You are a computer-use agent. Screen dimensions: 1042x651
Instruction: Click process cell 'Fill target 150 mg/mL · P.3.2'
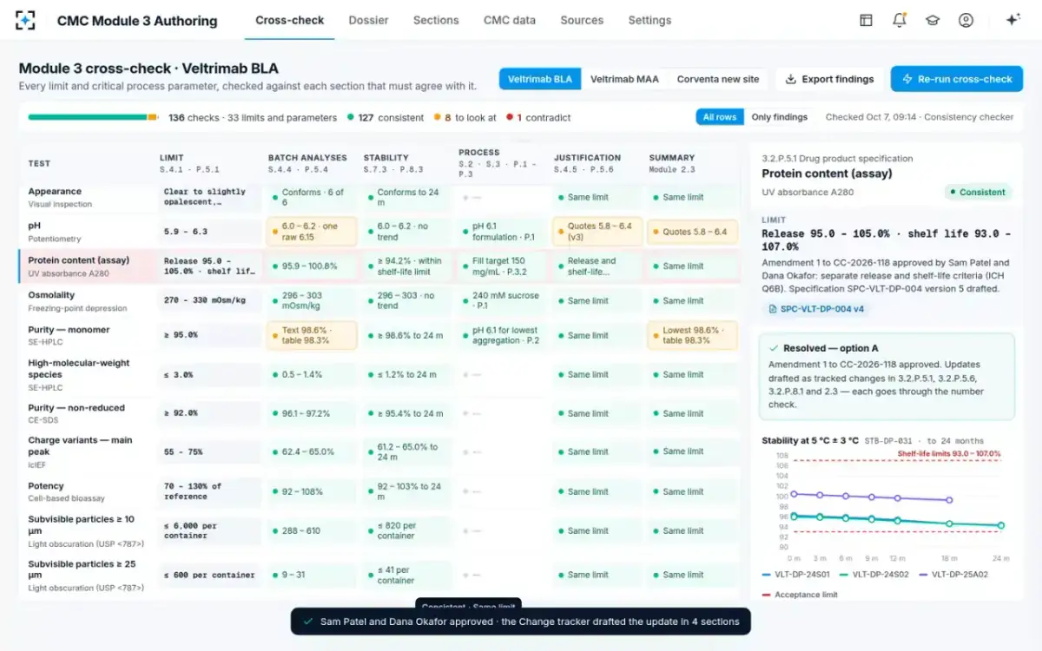[503, 266]
